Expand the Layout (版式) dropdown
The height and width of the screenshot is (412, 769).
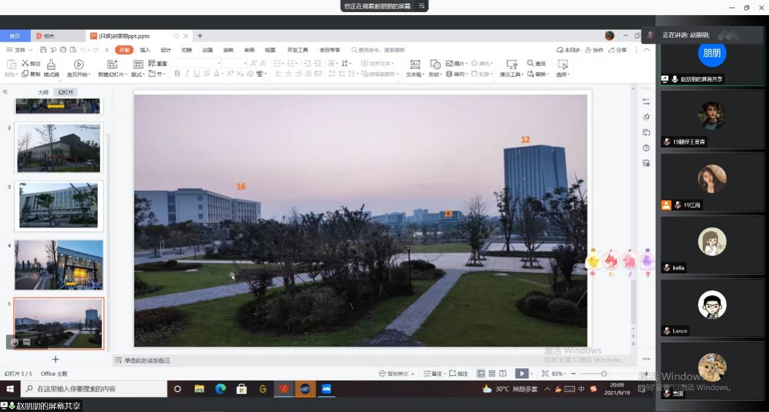point(138,74)
